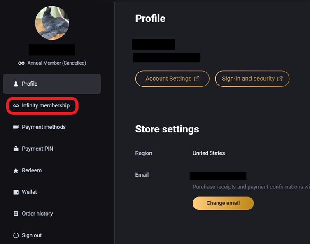The image size is (310, 244).
Task: Click the external link icon on Account Settings
Action: coord(197,79)
